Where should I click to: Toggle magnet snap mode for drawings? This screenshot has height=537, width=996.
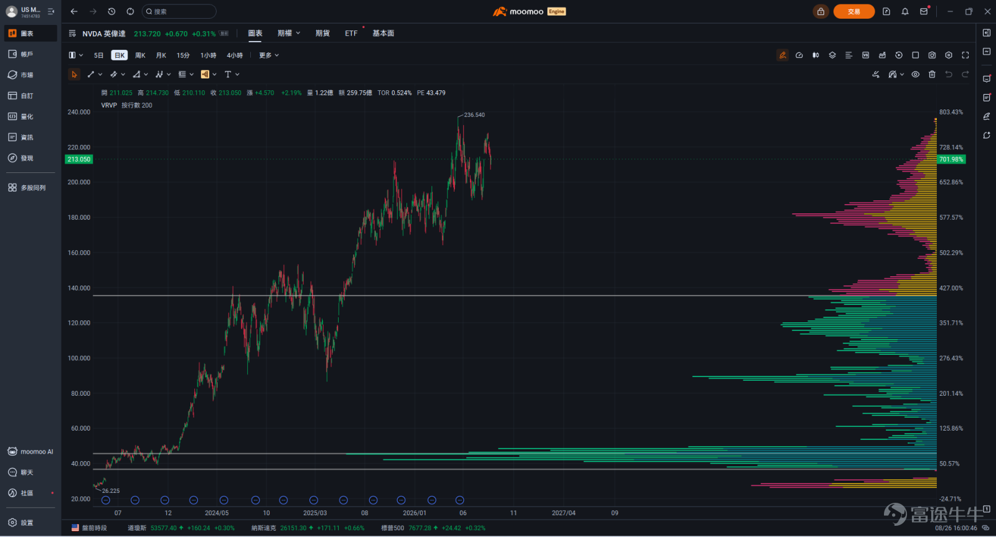(893, 74)
